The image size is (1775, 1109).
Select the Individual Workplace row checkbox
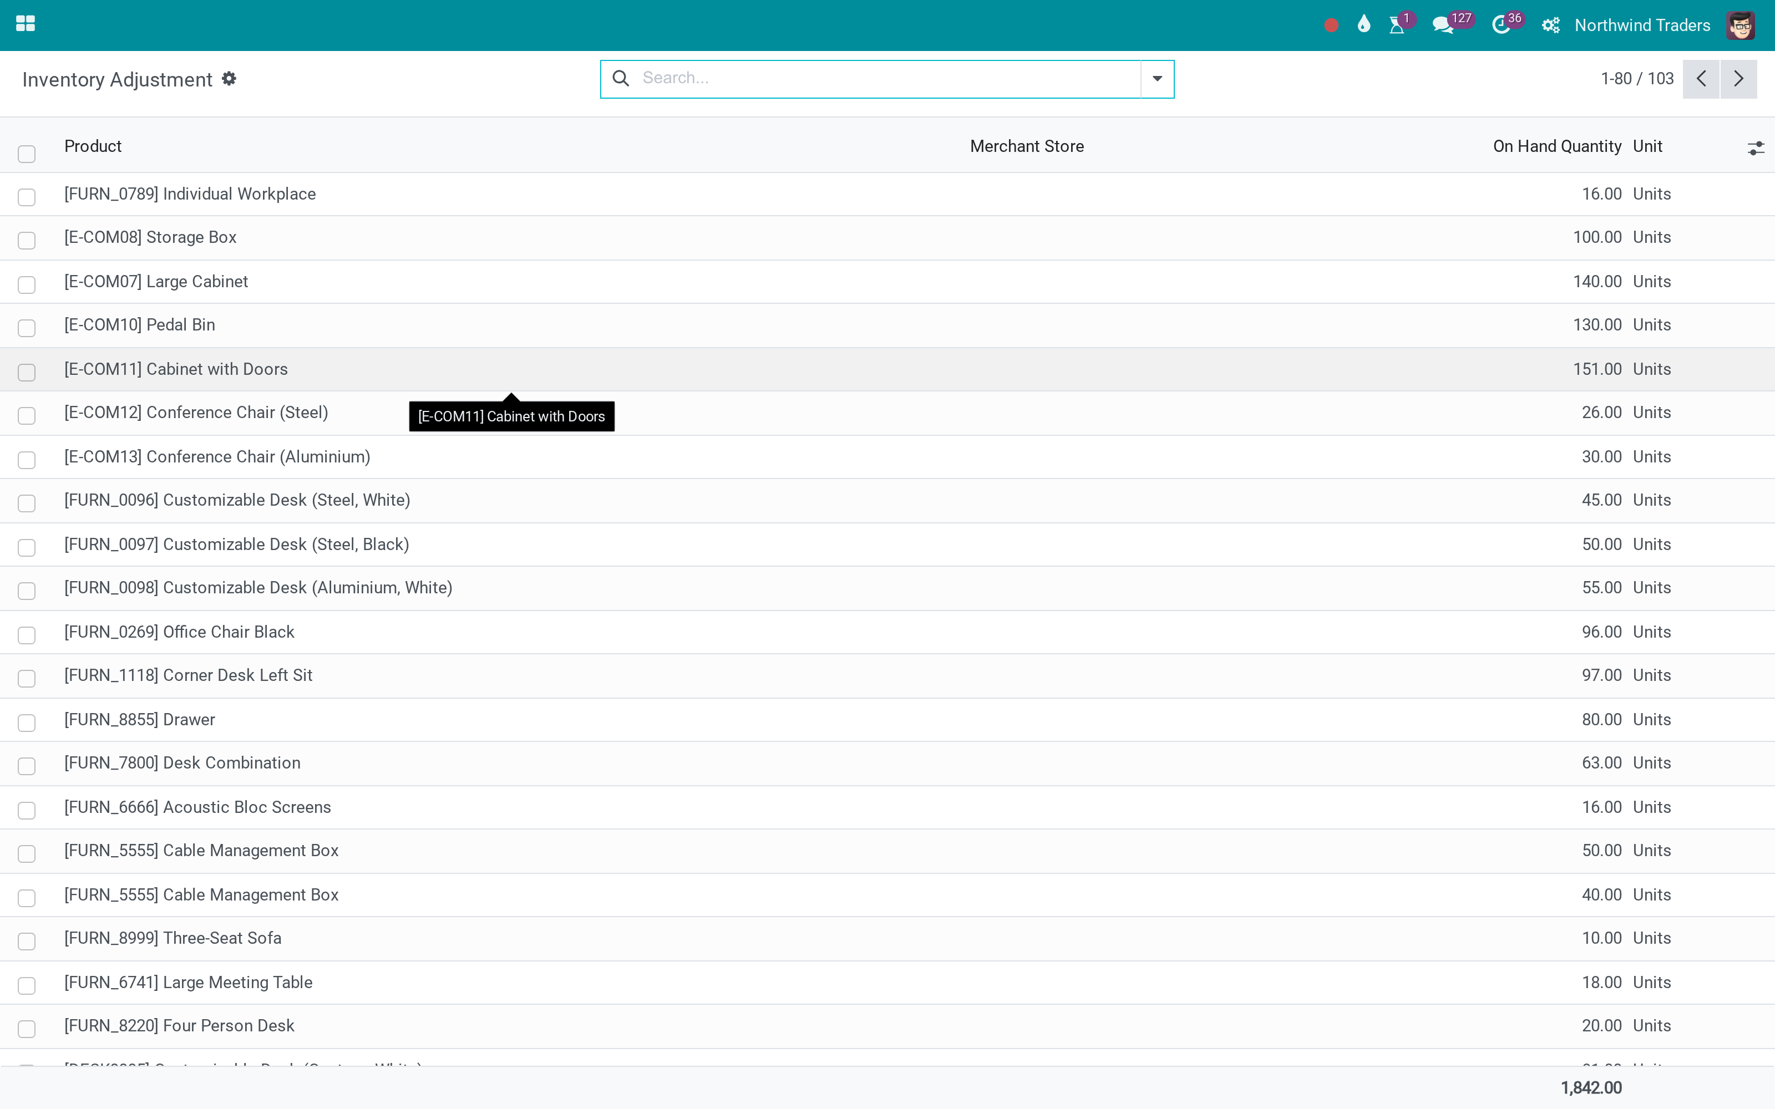(27, 196)
